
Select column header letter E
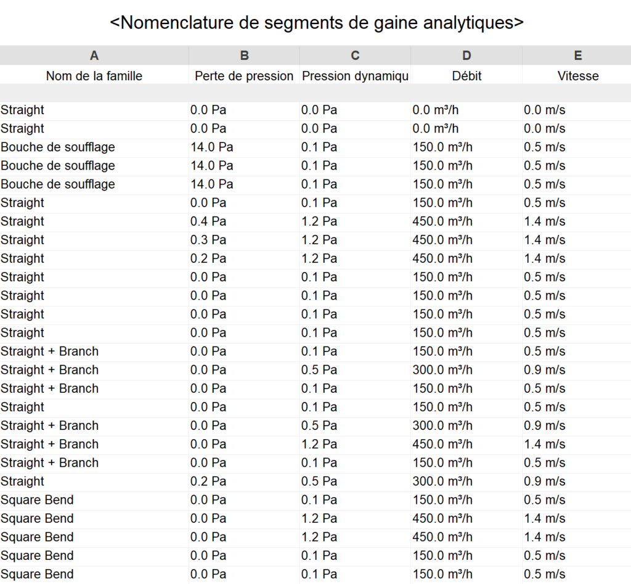click(x=577, y=56)
